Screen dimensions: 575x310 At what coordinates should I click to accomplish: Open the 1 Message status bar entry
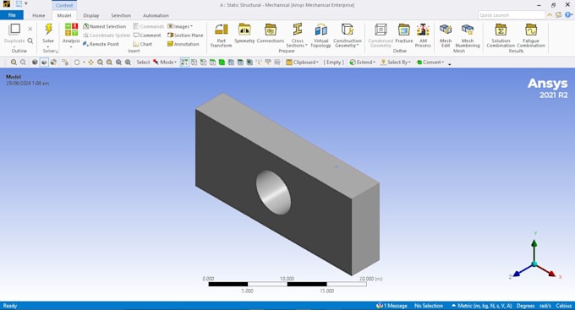coord(392,306)
